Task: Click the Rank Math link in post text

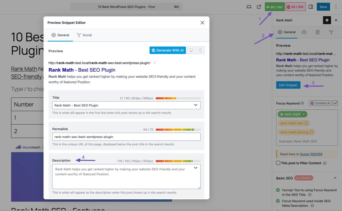Action: (24, 69)
